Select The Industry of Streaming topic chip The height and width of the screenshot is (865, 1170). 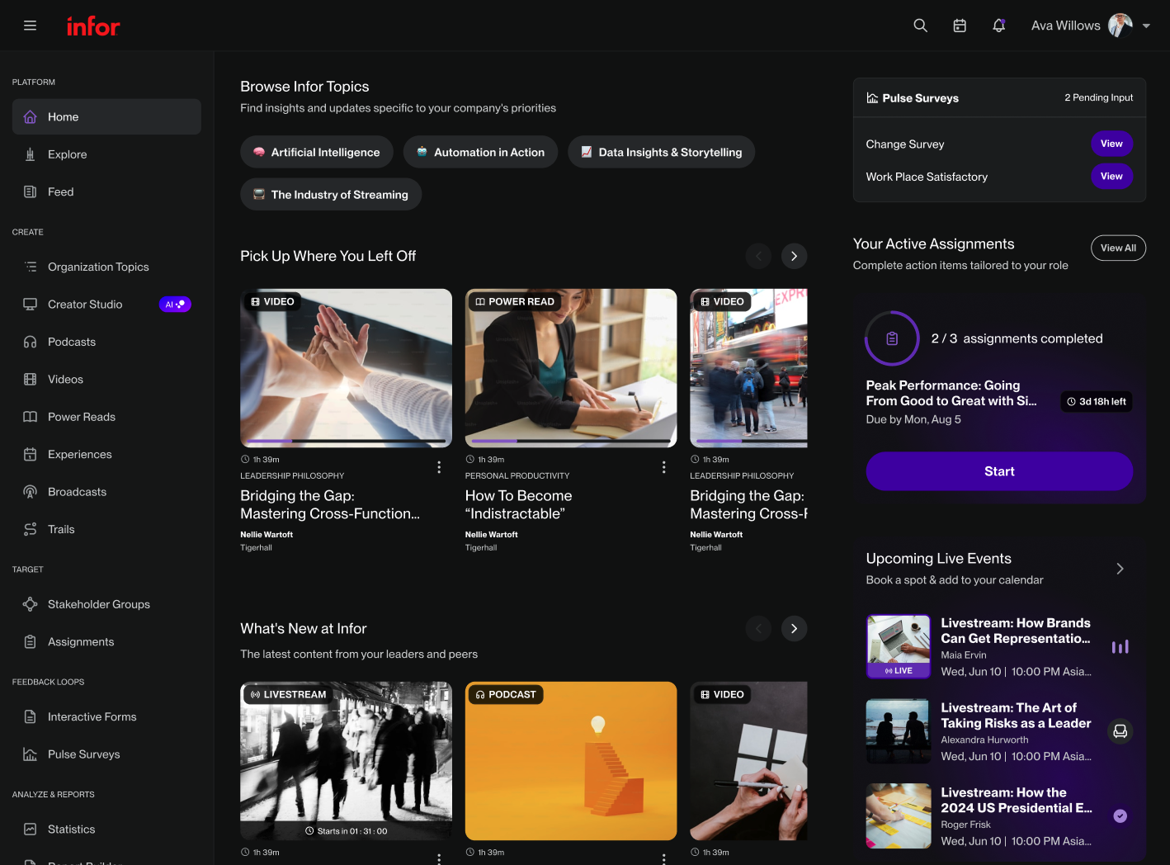[331, 195]
